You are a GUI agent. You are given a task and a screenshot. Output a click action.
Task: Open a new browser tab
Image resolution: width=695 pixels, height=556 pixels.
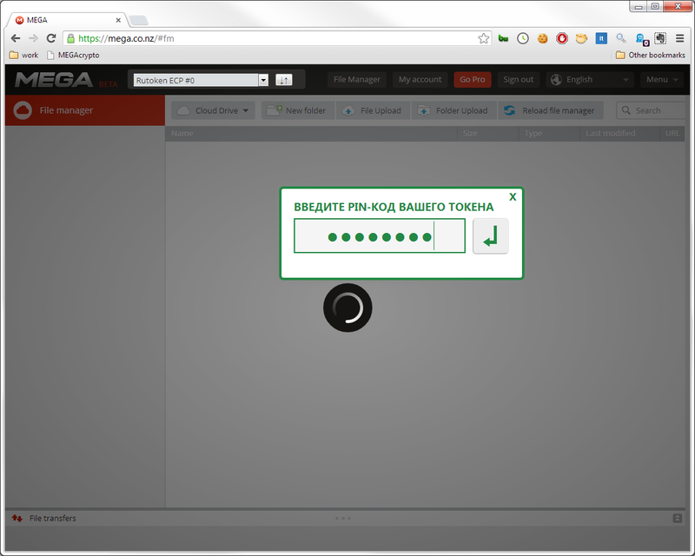[139, 20]
